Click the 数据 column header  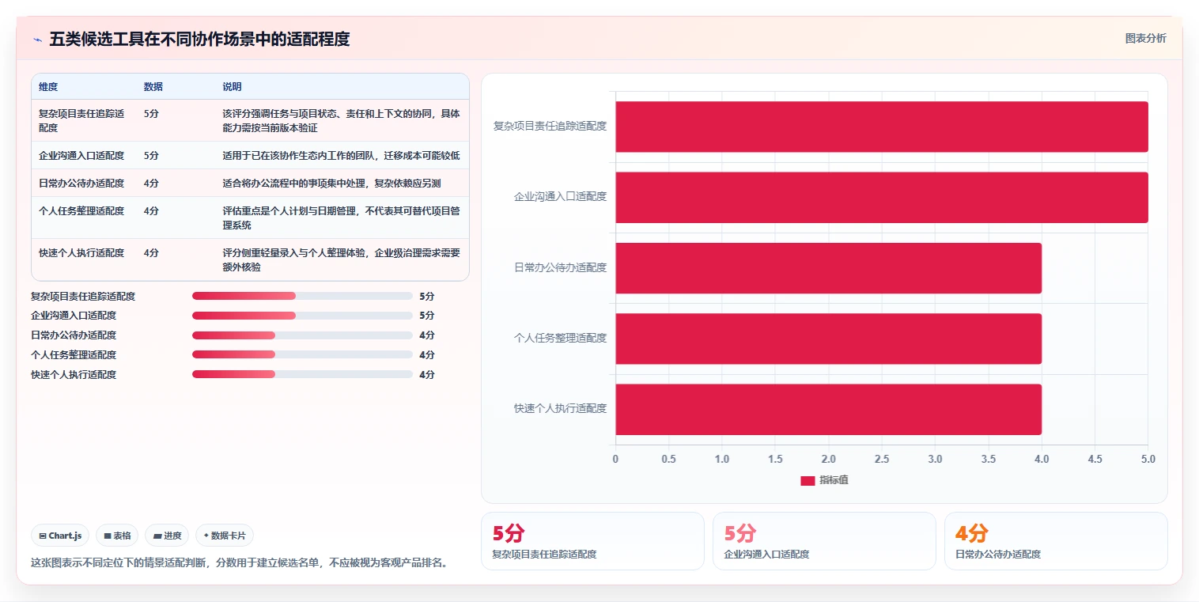point(153,87)
